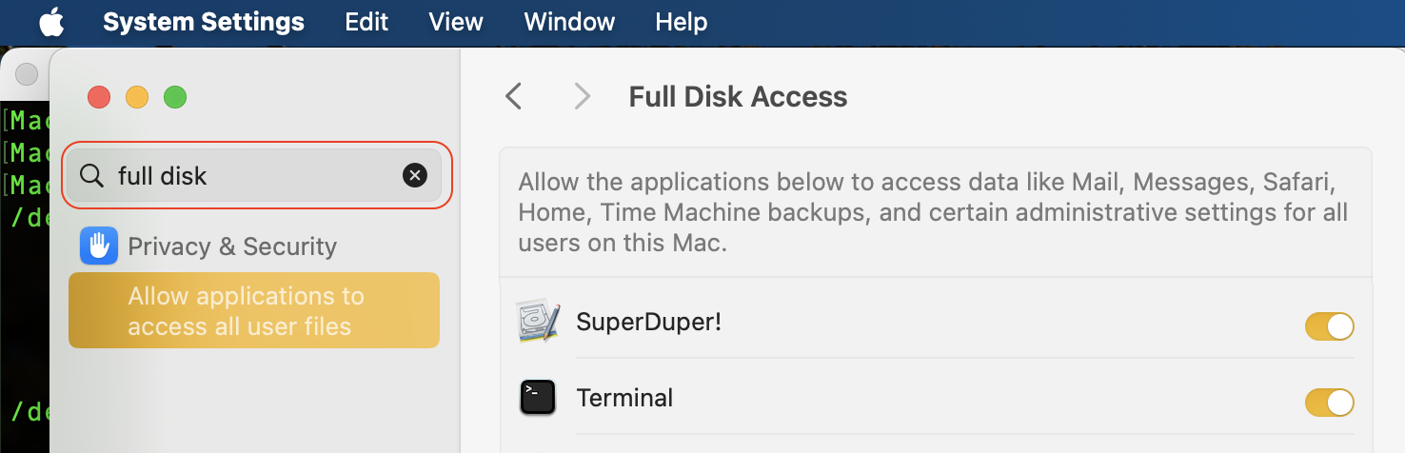1405x453 pixels.
Task: Open the Apple menu
Action: pos(51,22)
